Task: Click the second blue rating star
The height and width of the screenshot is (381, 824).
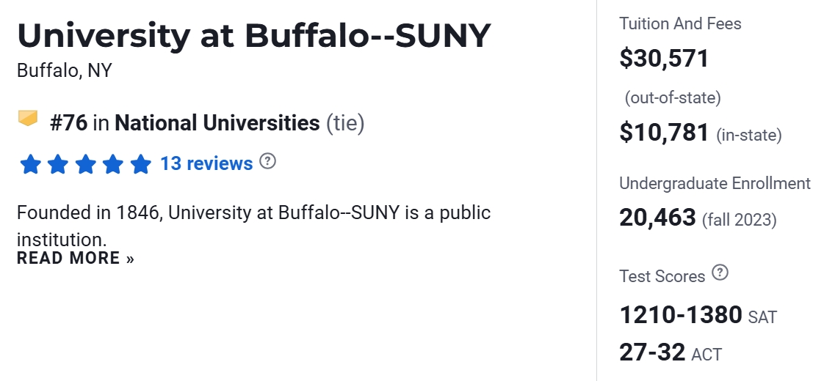Action: coord(58,164)
